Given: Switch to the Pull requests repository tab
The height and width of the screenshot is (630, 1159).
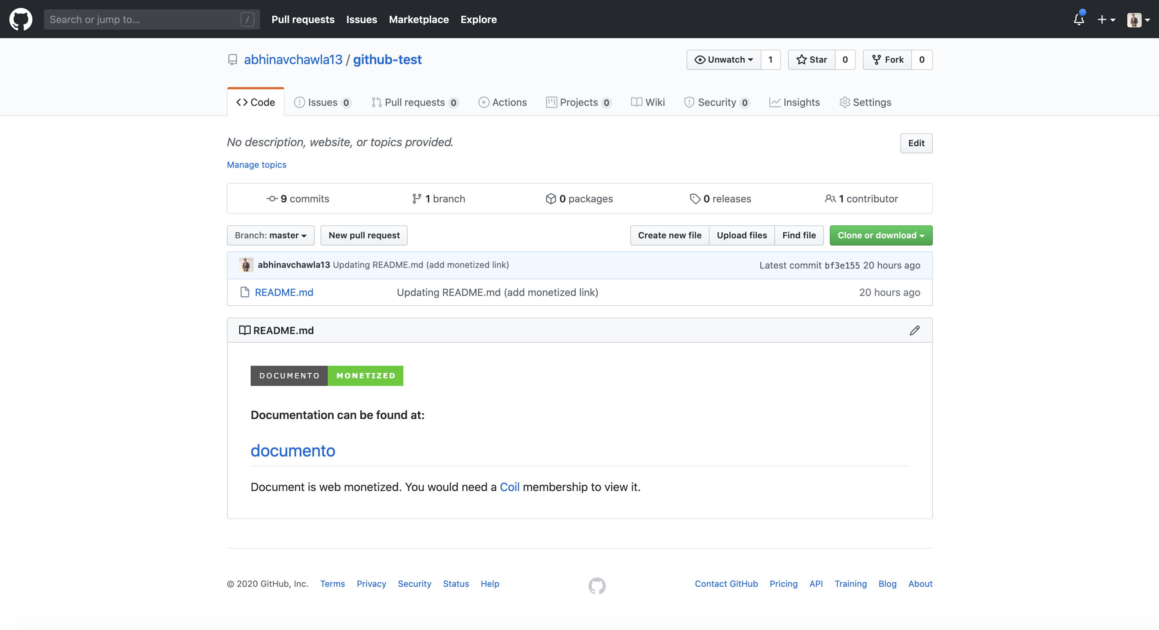Looking at the screenshot, I should [x=415, y=102].
